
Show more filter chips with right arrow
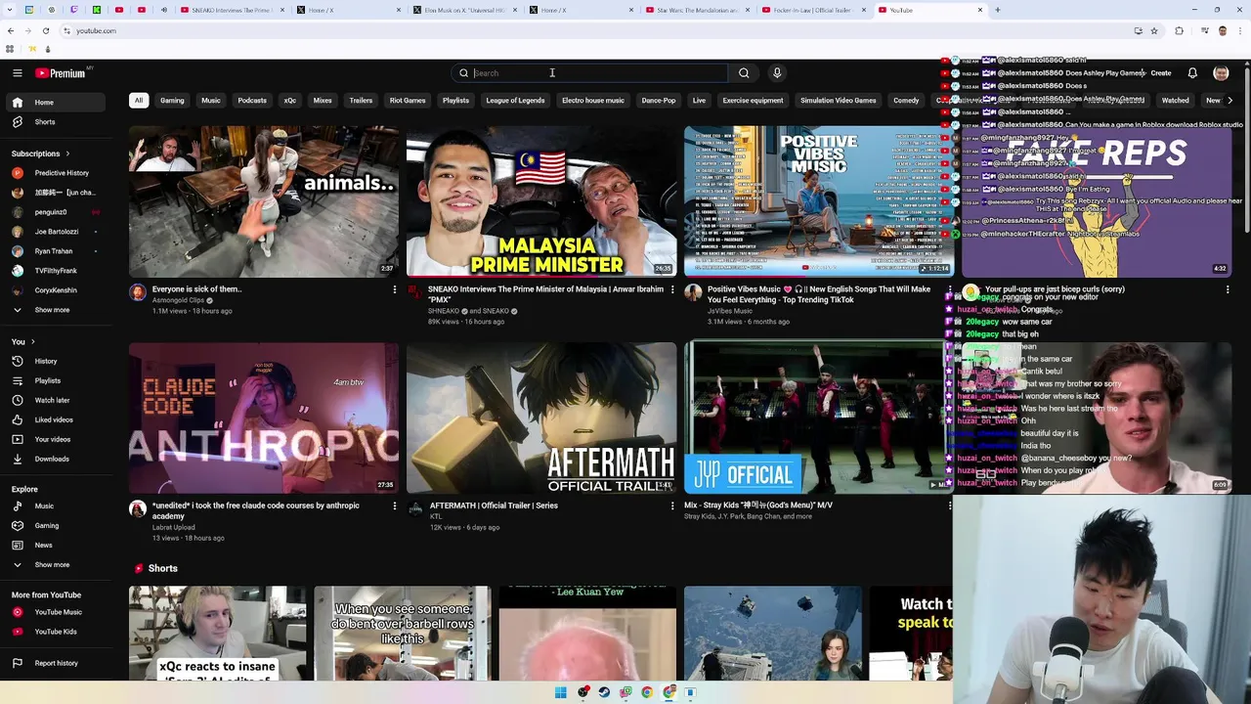pos(1229,101)
